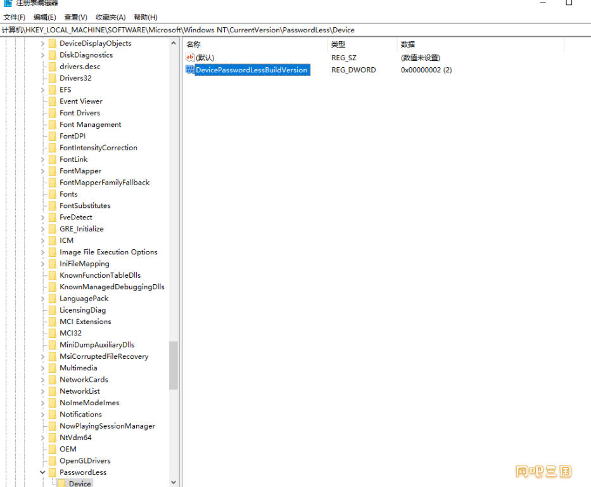The image size is (591, 487).
Task: Open the 收藏夹(A) menu
Action: click(110, 17)
